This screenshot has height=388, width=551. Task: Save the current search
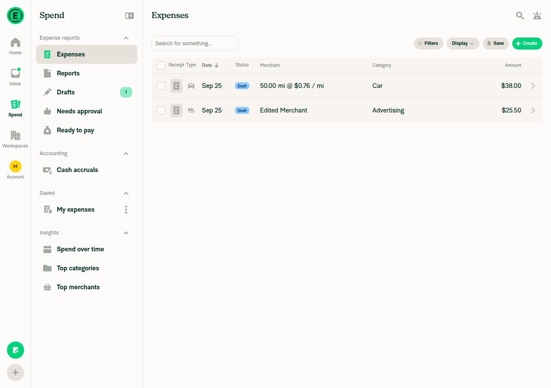click(x=496, y=44)
